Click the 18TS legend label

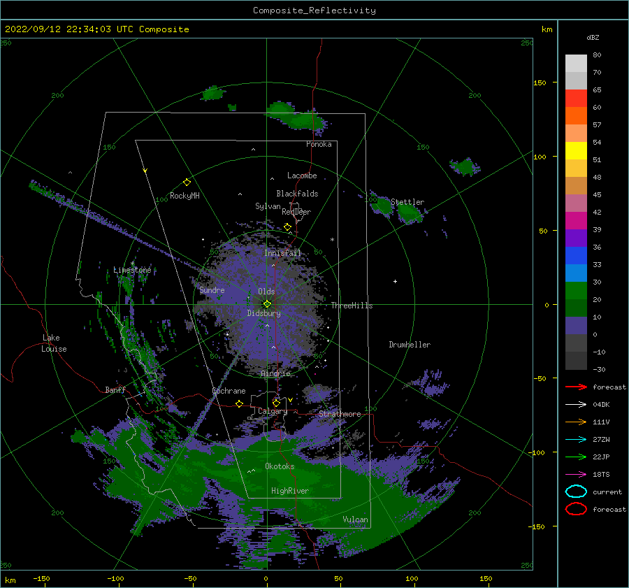pyautogui.click(x=601, y=475)
